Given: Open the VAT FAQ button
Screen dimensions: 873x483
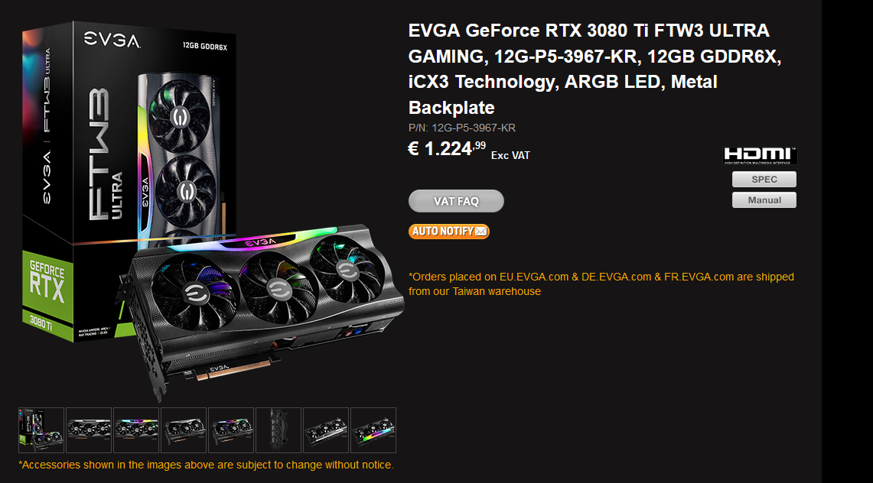Looking at the screenshot, I should (456, 201).
